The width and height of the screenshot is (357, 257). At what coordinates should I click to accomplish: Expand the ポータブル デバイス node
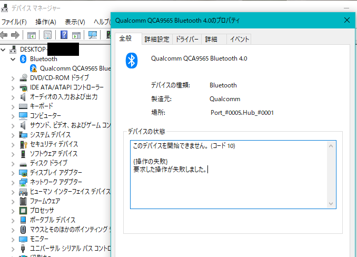13,221
